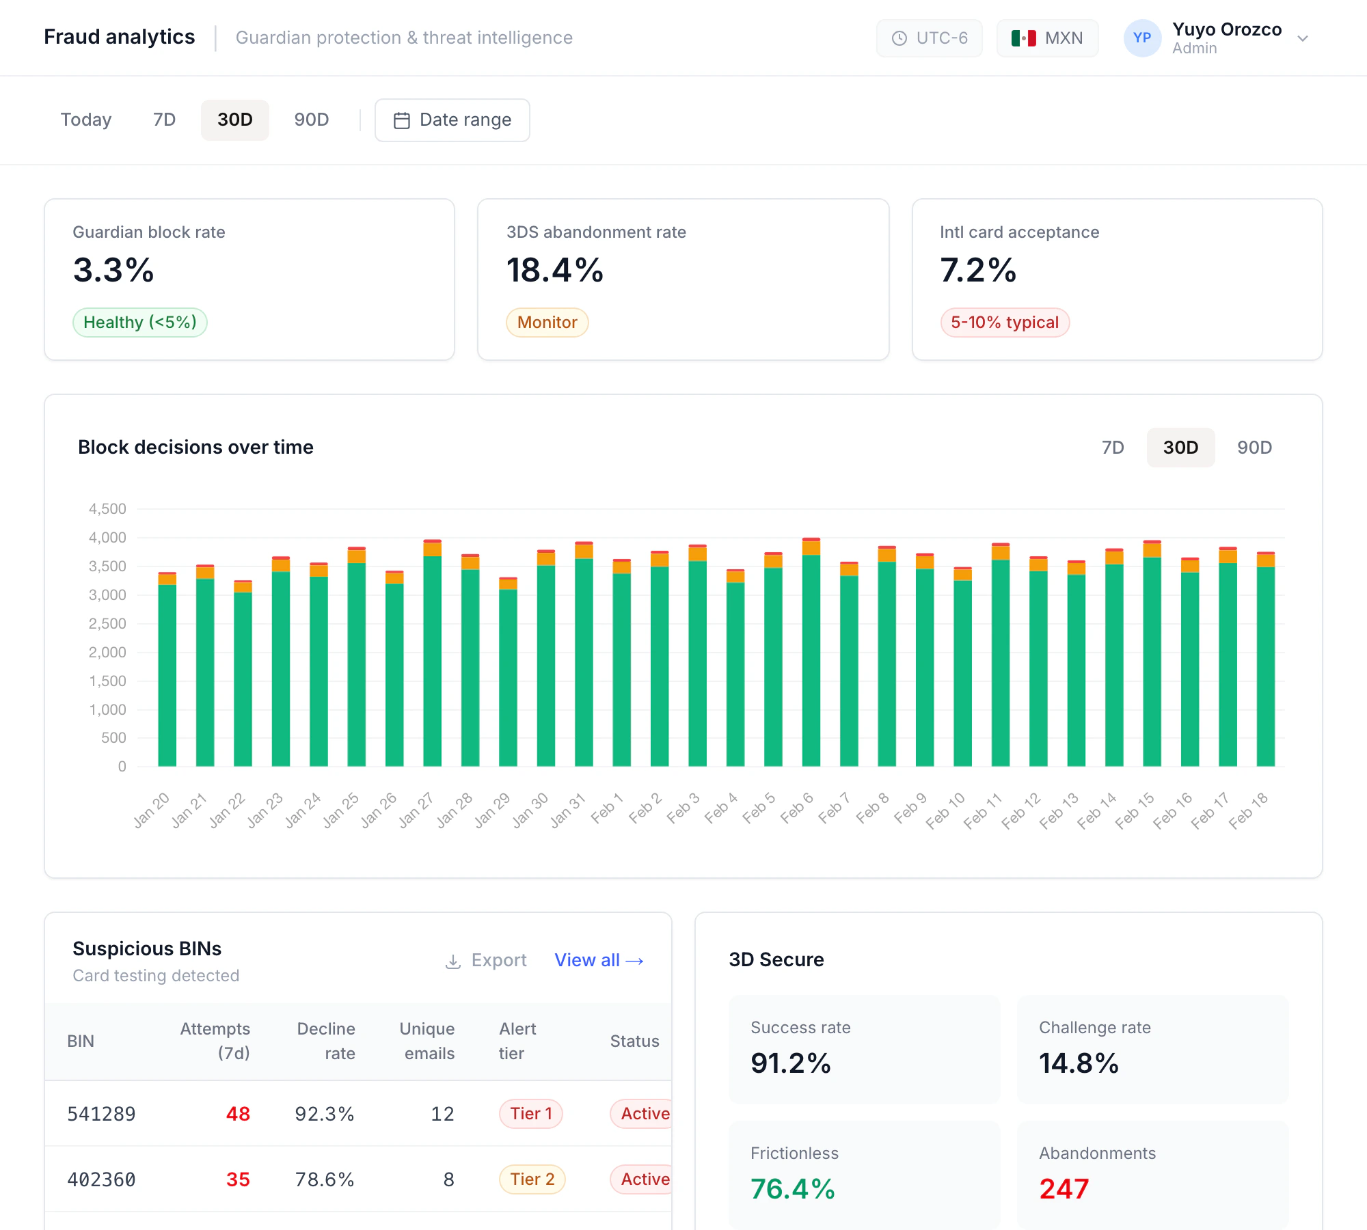Open the UTC-6 timezone selector
The width and height of the screenshot is (1367, 1230).
click(929, 38)
